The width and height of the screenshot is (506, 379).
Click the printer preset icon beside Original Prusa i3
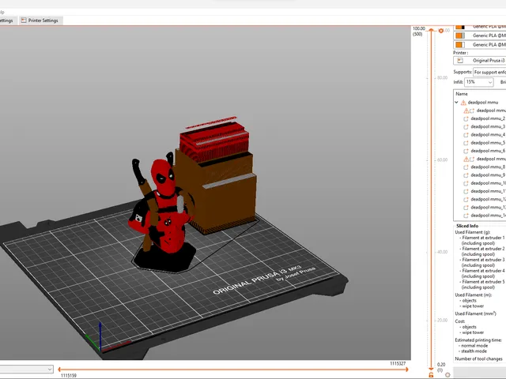tap(460, 61)
